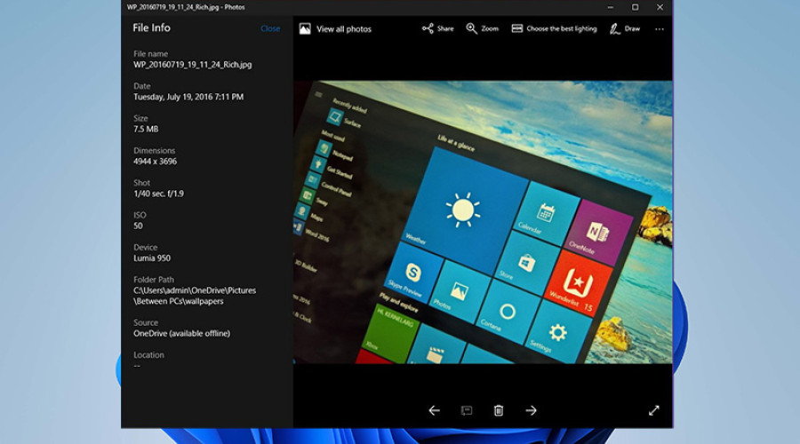The height and width of the screenshot is (444, 800).
Task: Click the ISO value 50
Action: click(139, 226)
